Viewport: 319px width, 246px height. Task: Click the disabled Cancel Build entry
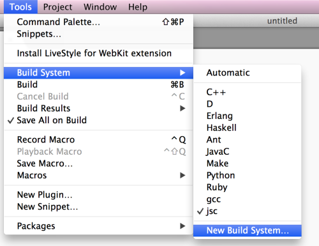coord(98,96)
